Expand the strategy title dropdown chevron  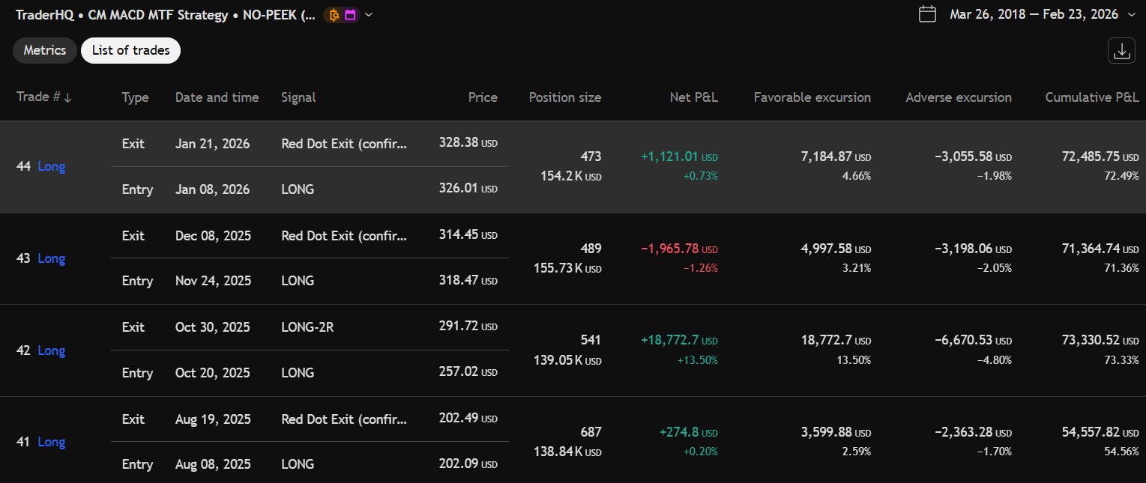(369, 15)
